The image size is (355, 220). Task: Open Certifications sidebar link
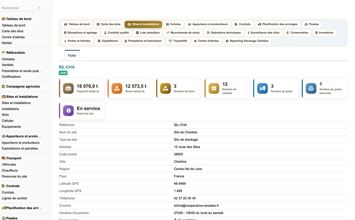pos(11,77)
